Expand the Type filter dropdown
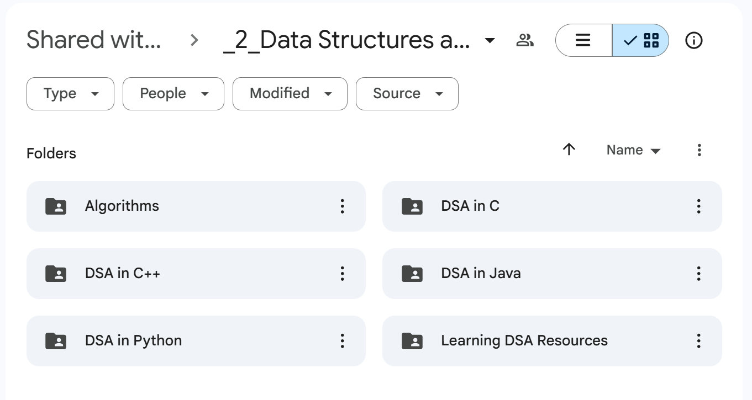 tap(70, 94)
